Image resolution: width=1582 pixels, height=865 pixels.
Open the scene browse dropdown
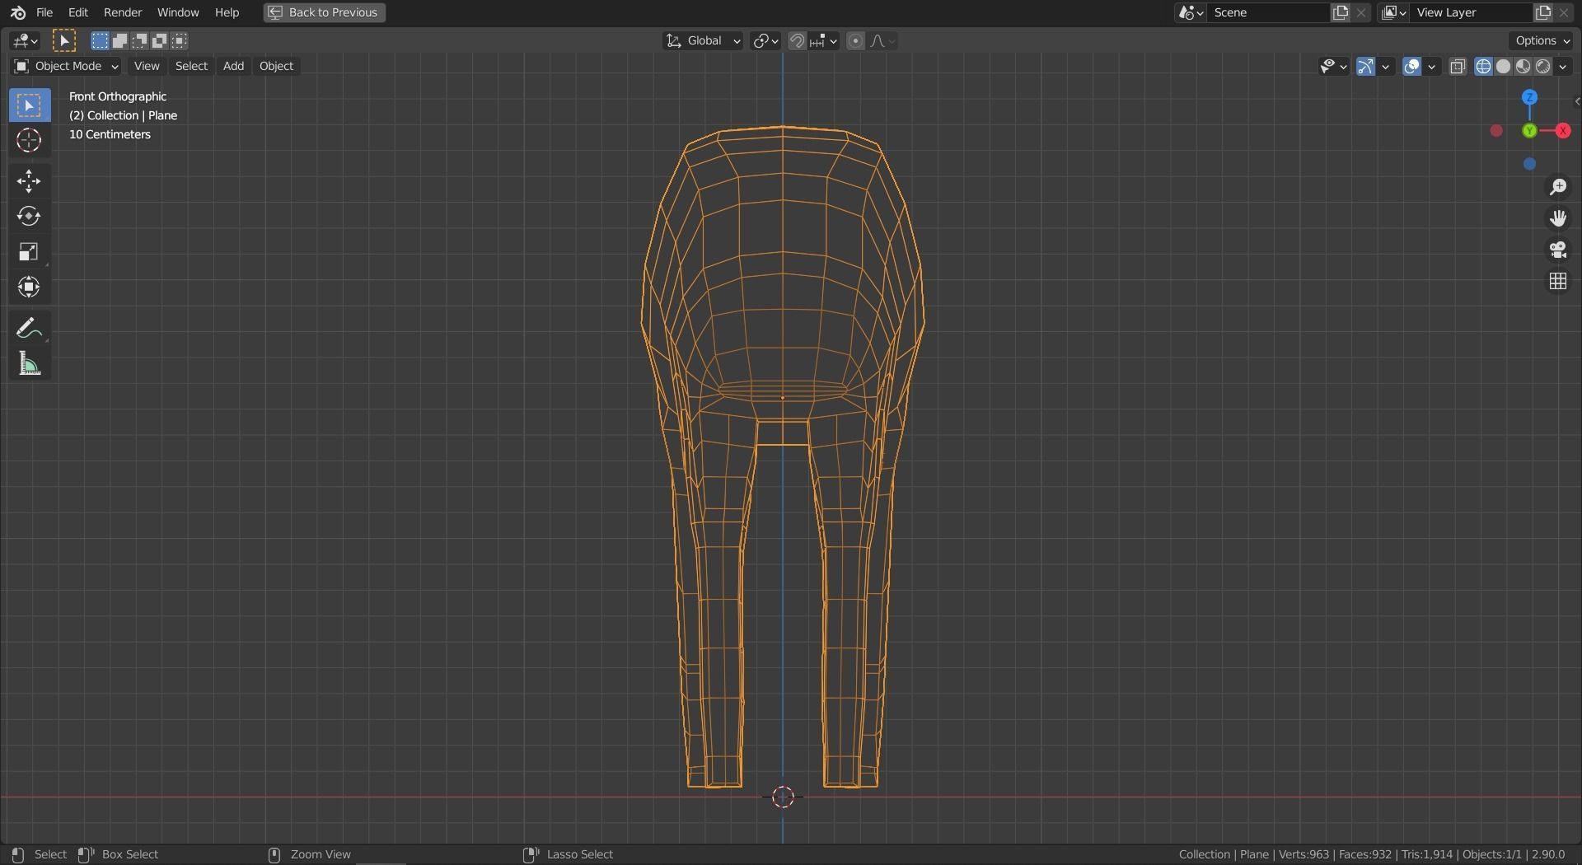1191,12
